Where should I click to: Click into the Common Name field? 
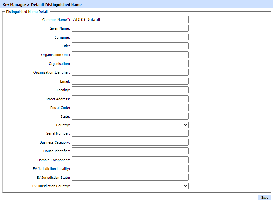click(130, 20)
